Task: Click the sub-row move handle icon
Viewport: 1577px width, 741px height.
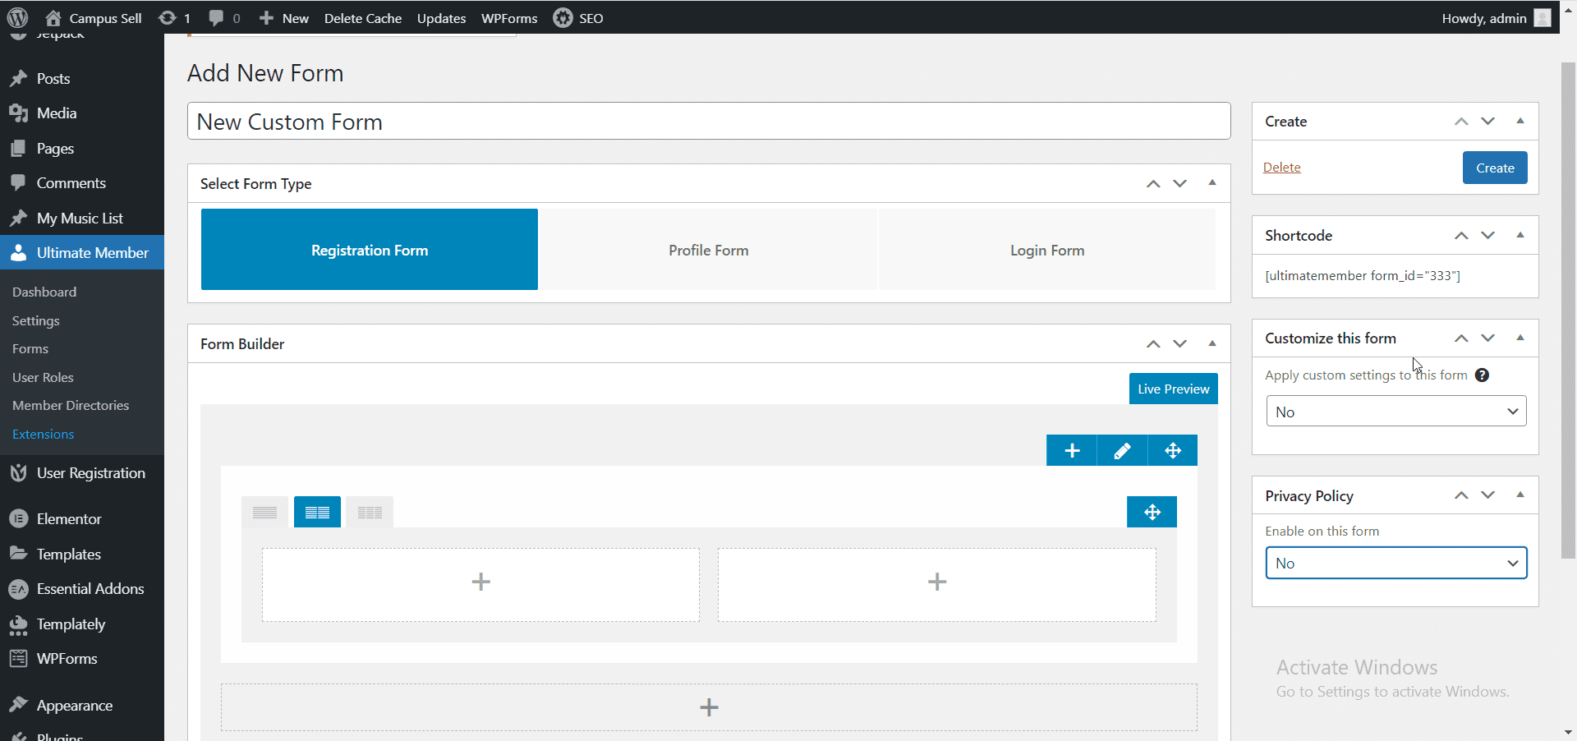Action: [1152, 512]
